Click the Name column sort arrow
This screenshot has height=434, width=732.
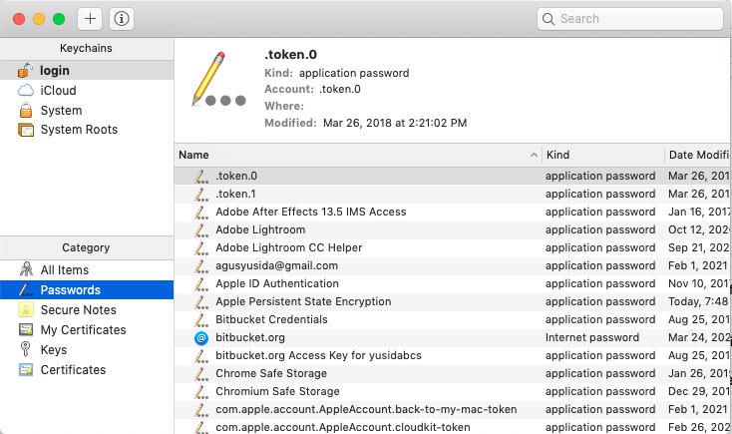[x=534, y=155]
